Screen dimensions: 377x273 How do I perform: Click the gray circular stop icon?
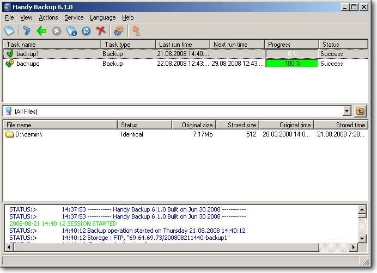click(57, 31)
